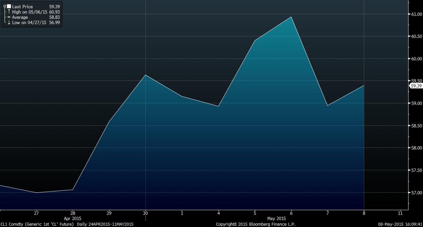Click the May 8 date on the time axis
This screenshot has height=227, width=423.
click(364, 213)
